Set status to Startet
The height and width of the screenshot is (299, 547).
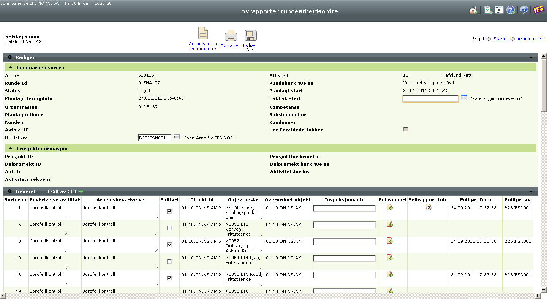pyautogui.click(x=501, y=39)
